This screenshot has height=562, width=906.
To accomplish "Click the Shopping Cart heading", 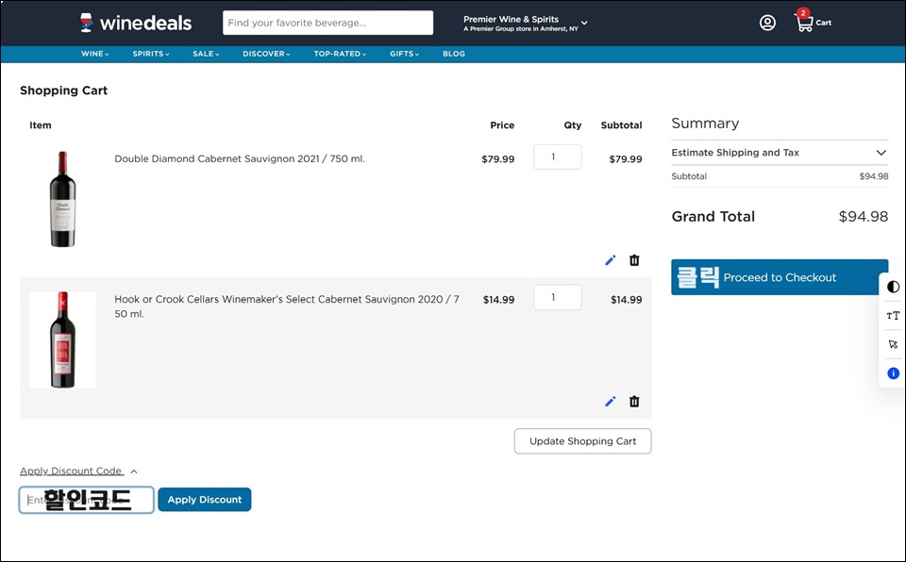I will pyautogui.click(x=63, y=91).
